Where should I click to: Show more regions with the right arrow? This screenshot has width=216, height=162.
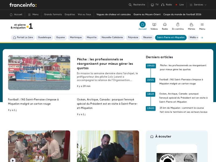[202, 38]
